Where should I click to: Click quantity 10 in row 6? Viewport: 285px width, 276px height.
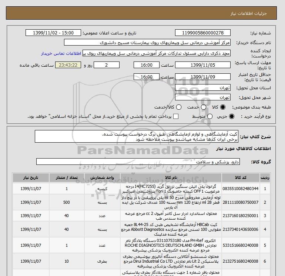[67, 261]
